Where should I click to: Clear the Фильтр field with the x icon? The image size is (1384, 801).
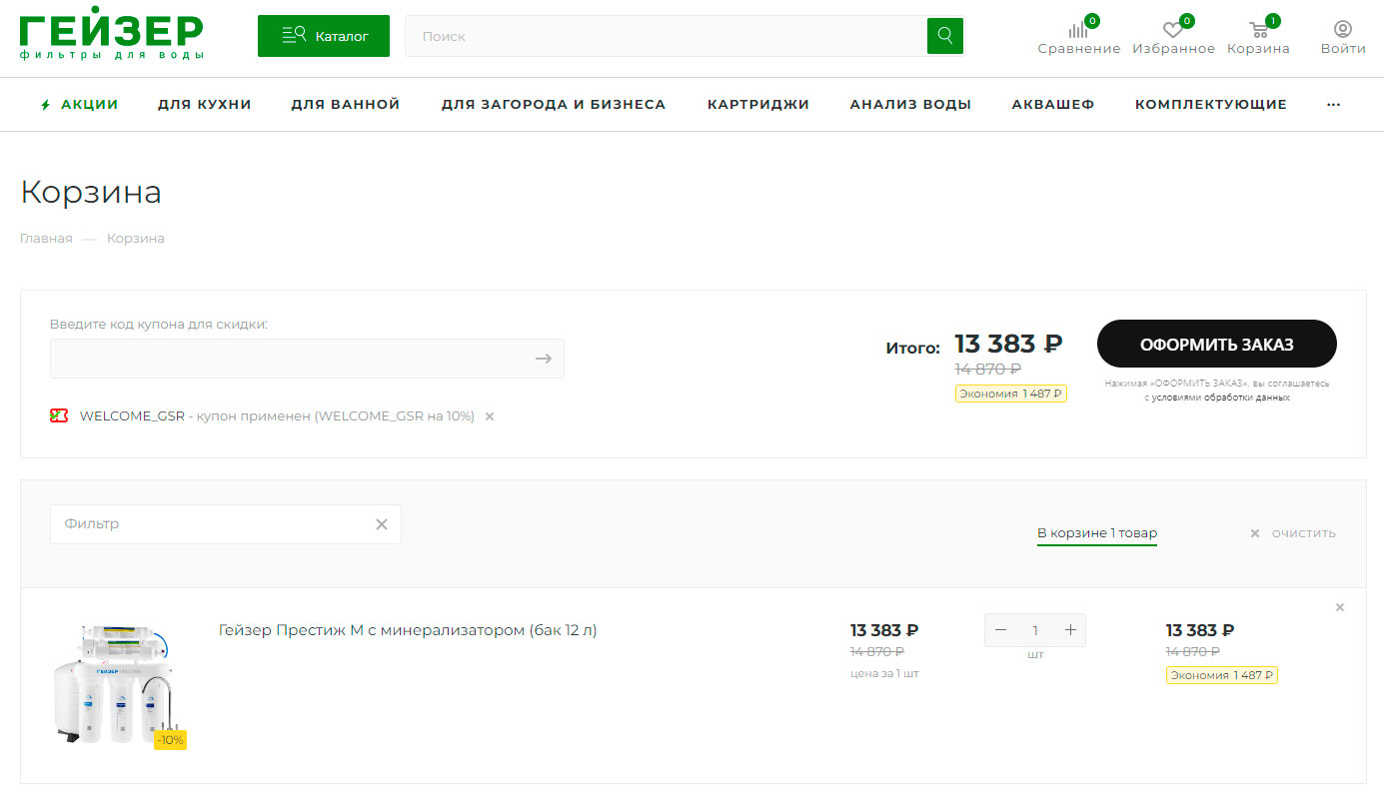coord(382,524)
